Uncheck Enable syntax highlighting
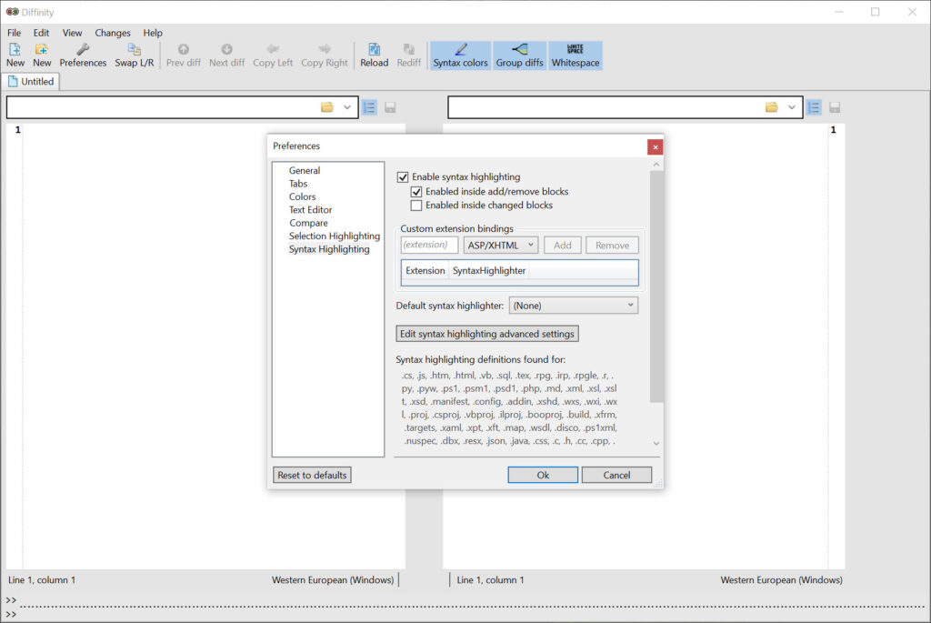The image size is (931, 623). [403, 177]
